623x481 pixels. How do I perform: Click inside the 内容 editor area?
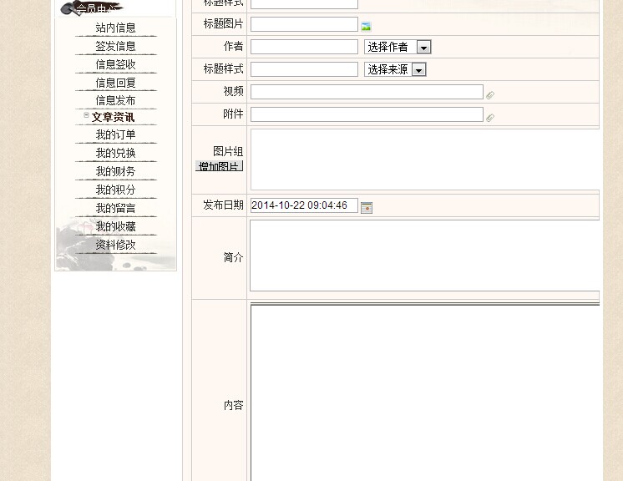point(424,392)
